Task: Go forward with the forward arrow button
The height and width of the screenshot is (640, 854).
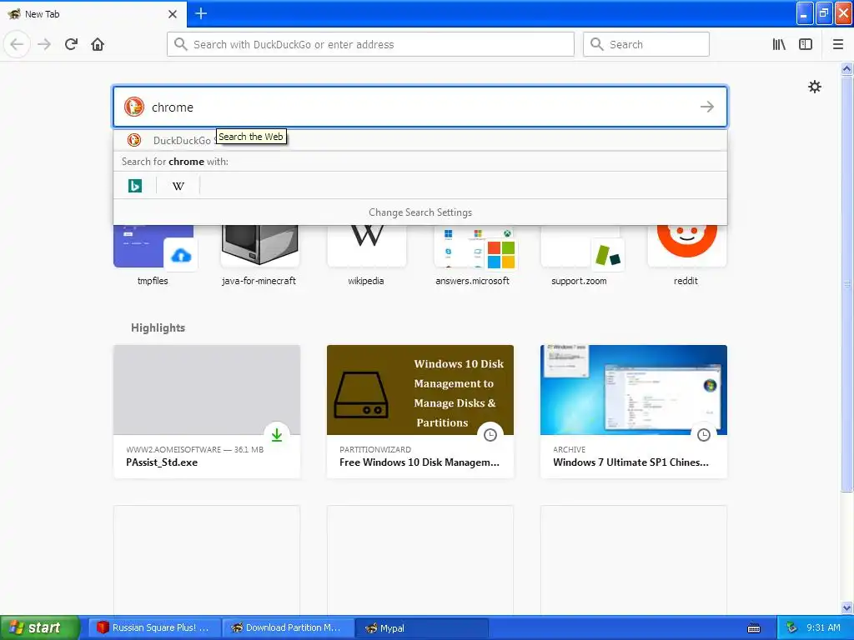Action: [44, 44]
